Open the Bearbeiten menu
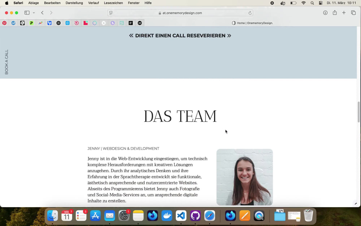 (x=52, y=3)
